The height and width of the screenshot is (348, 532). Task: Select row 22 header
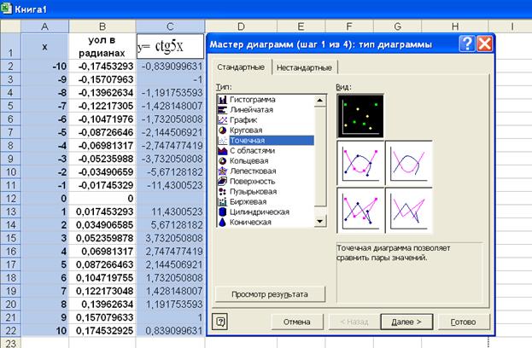coord(11,330)
